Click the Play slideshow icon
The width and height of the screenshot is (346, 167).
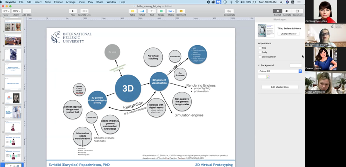[x=73, y=11]
